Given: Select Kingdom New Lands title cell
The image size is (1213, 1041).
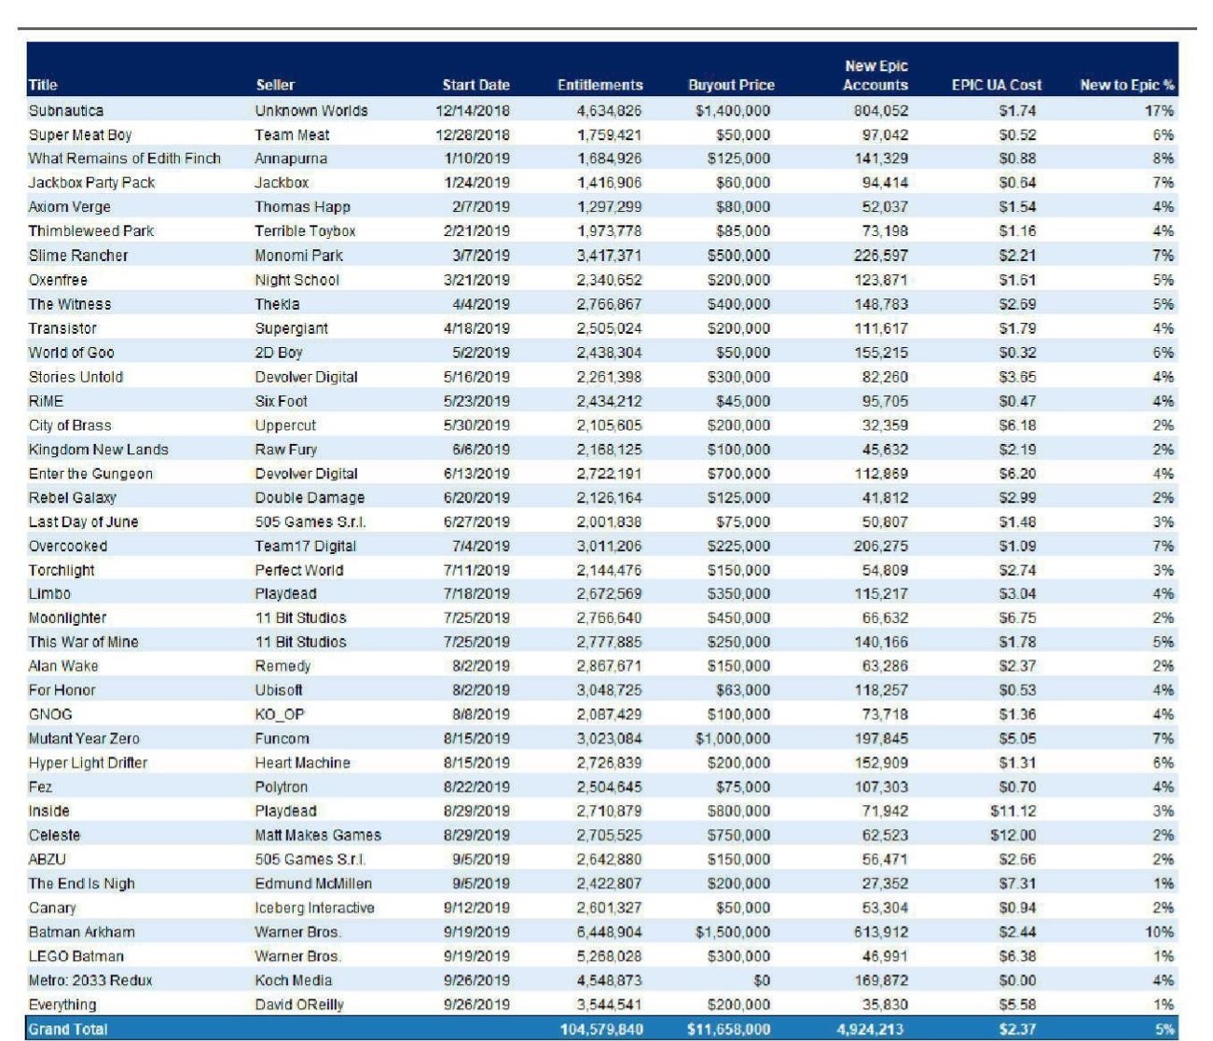Looking at the screenshot, I should [99, 450].
